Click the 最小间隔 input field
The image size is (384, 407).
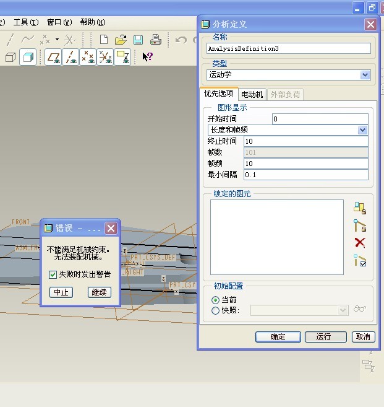(x=306, y=175)
